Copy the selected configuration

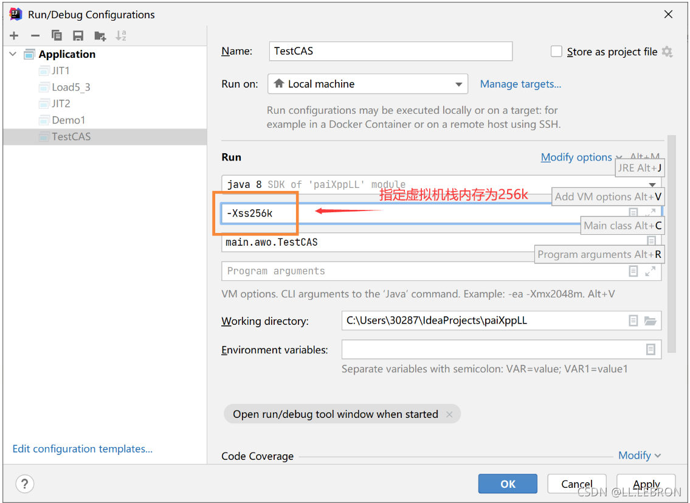pyautogui.click(x=57, y=36)
